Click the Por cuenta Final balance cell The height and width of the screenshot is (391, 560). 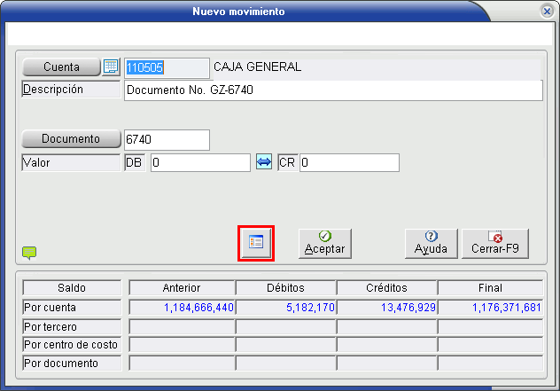tap(490, 308)
